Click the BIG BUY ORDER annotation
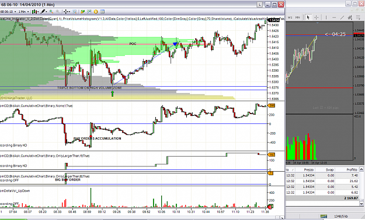This screenshot has width=365, height=220. tap(68, 180)
